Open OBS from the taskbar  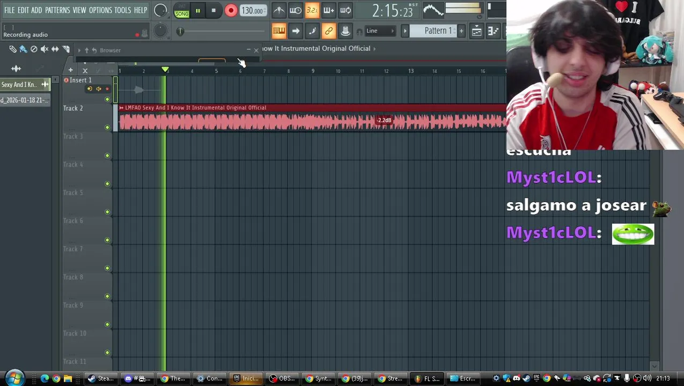coord(282,378)
